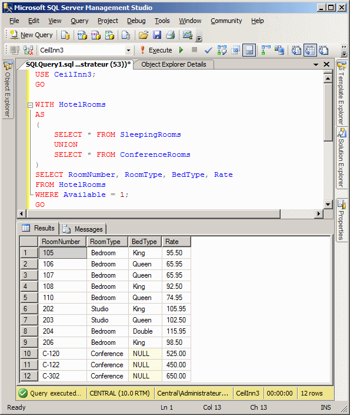This screenshot has width=350, height=415.
Task: Open the Query Options icon
Action: click(x=235, y=50)
